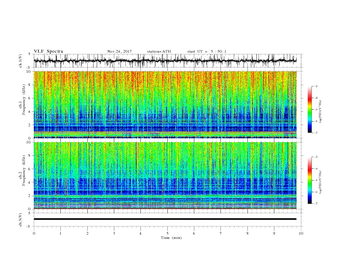Click the ch.1 frequency tick label "2"
The image size is (339, 262).
tap(30, 125)
